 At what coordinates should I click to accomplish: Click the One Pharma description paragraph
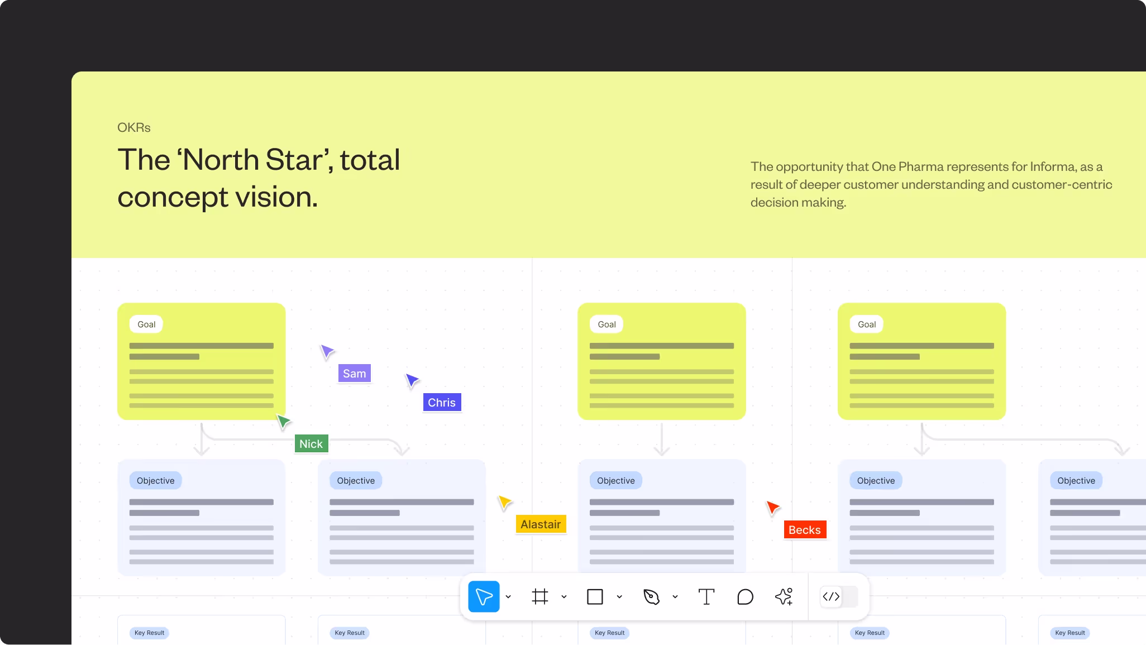[x=932, y=184]
